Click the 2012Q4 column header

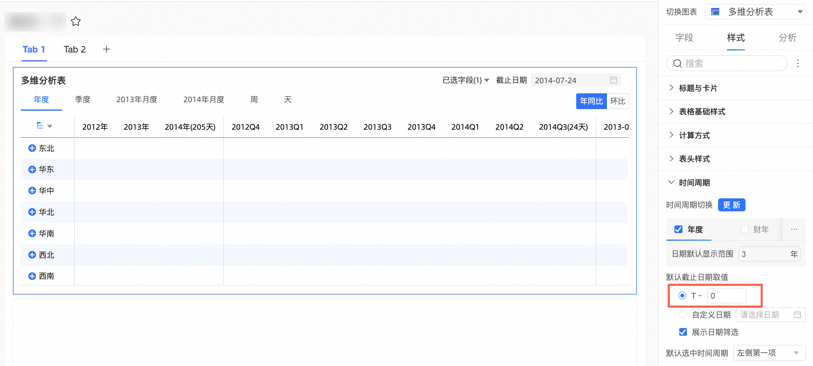point(246,127)
